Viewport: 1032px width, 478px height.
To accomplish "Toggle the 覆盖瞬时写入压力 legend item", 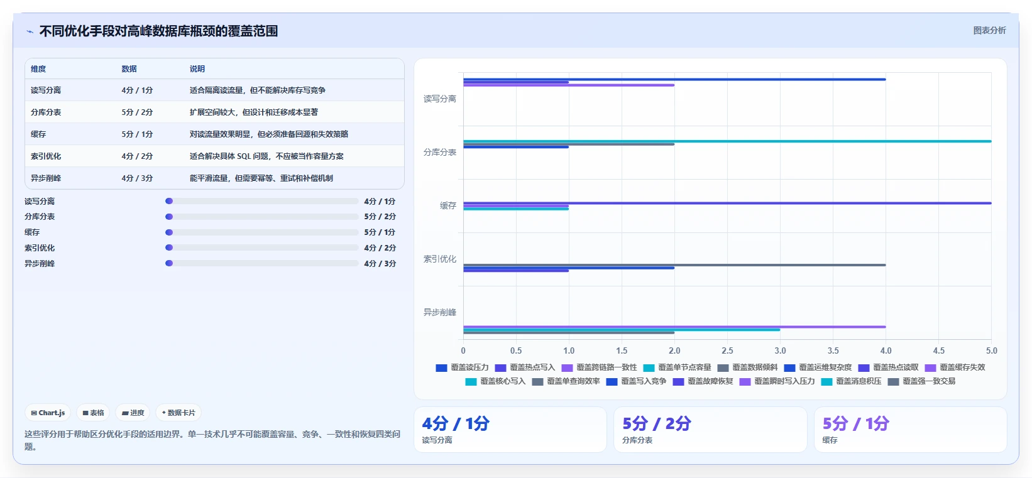I will tap(777, 381).
